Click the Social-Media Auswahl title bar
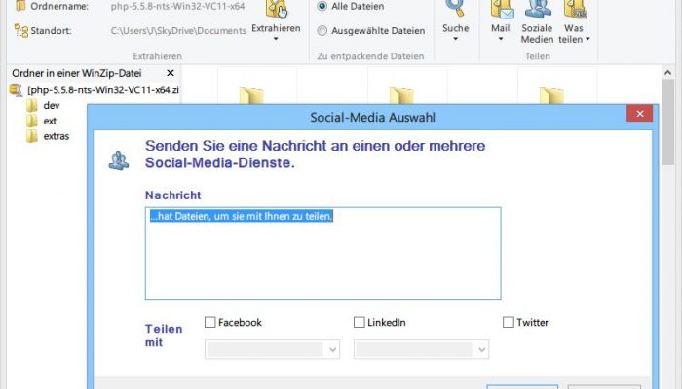This screenshot has width=682, height=389. (x=372, y=118)
